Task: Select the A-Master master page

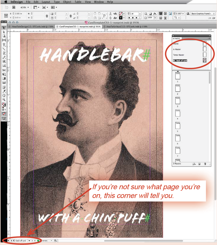Action: [177, 49]
